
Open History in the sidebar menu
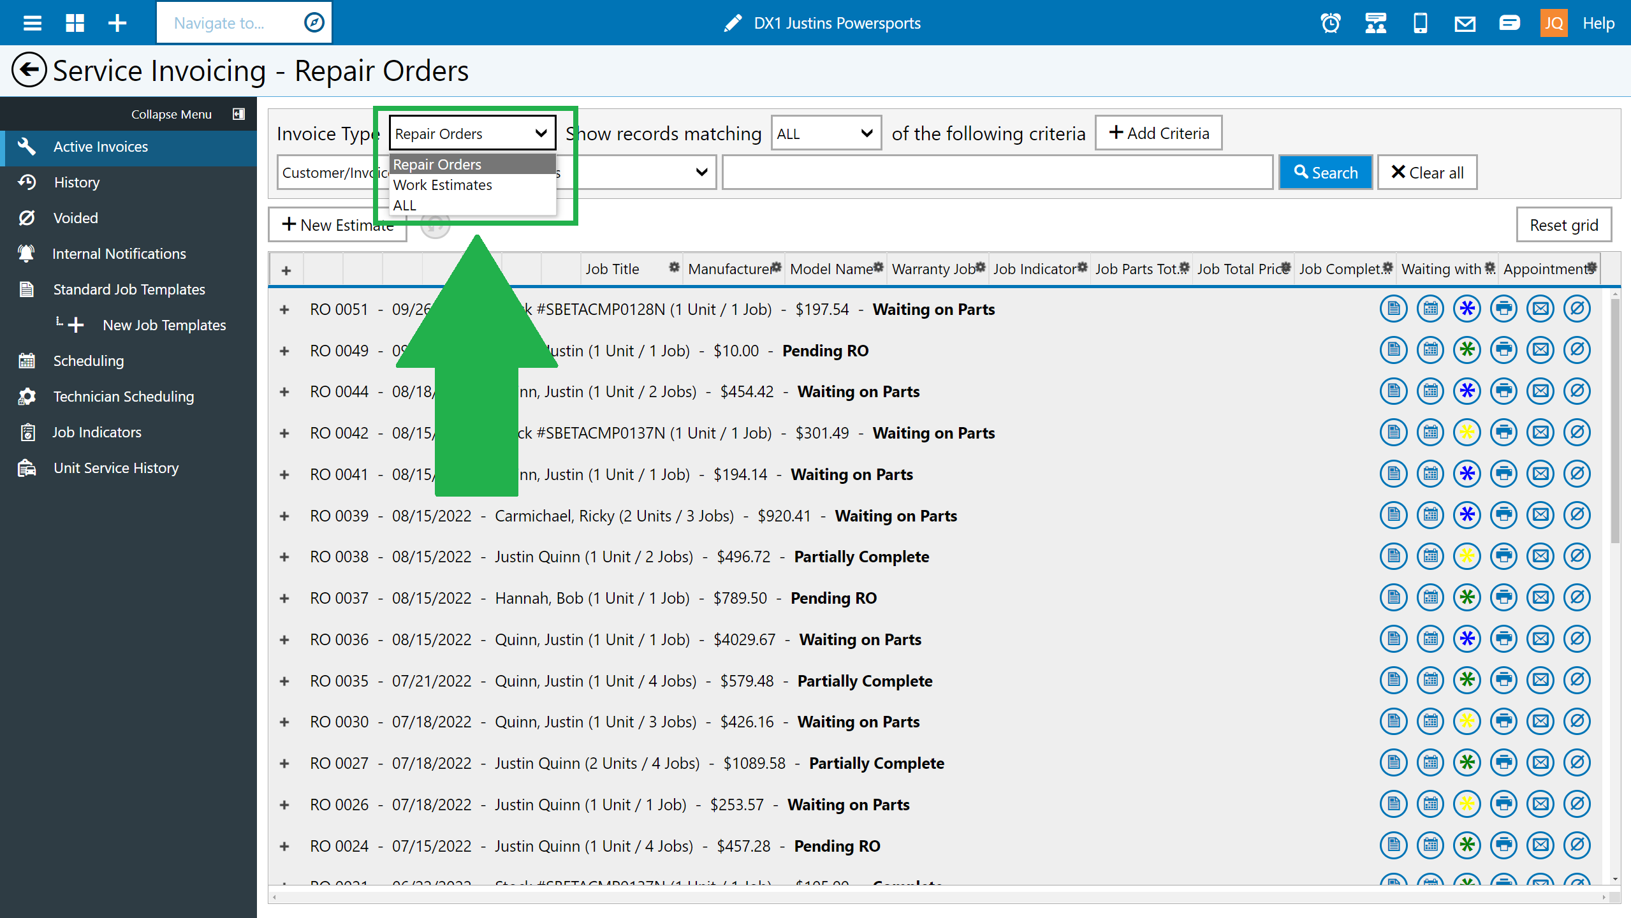[x=77, y=182]
